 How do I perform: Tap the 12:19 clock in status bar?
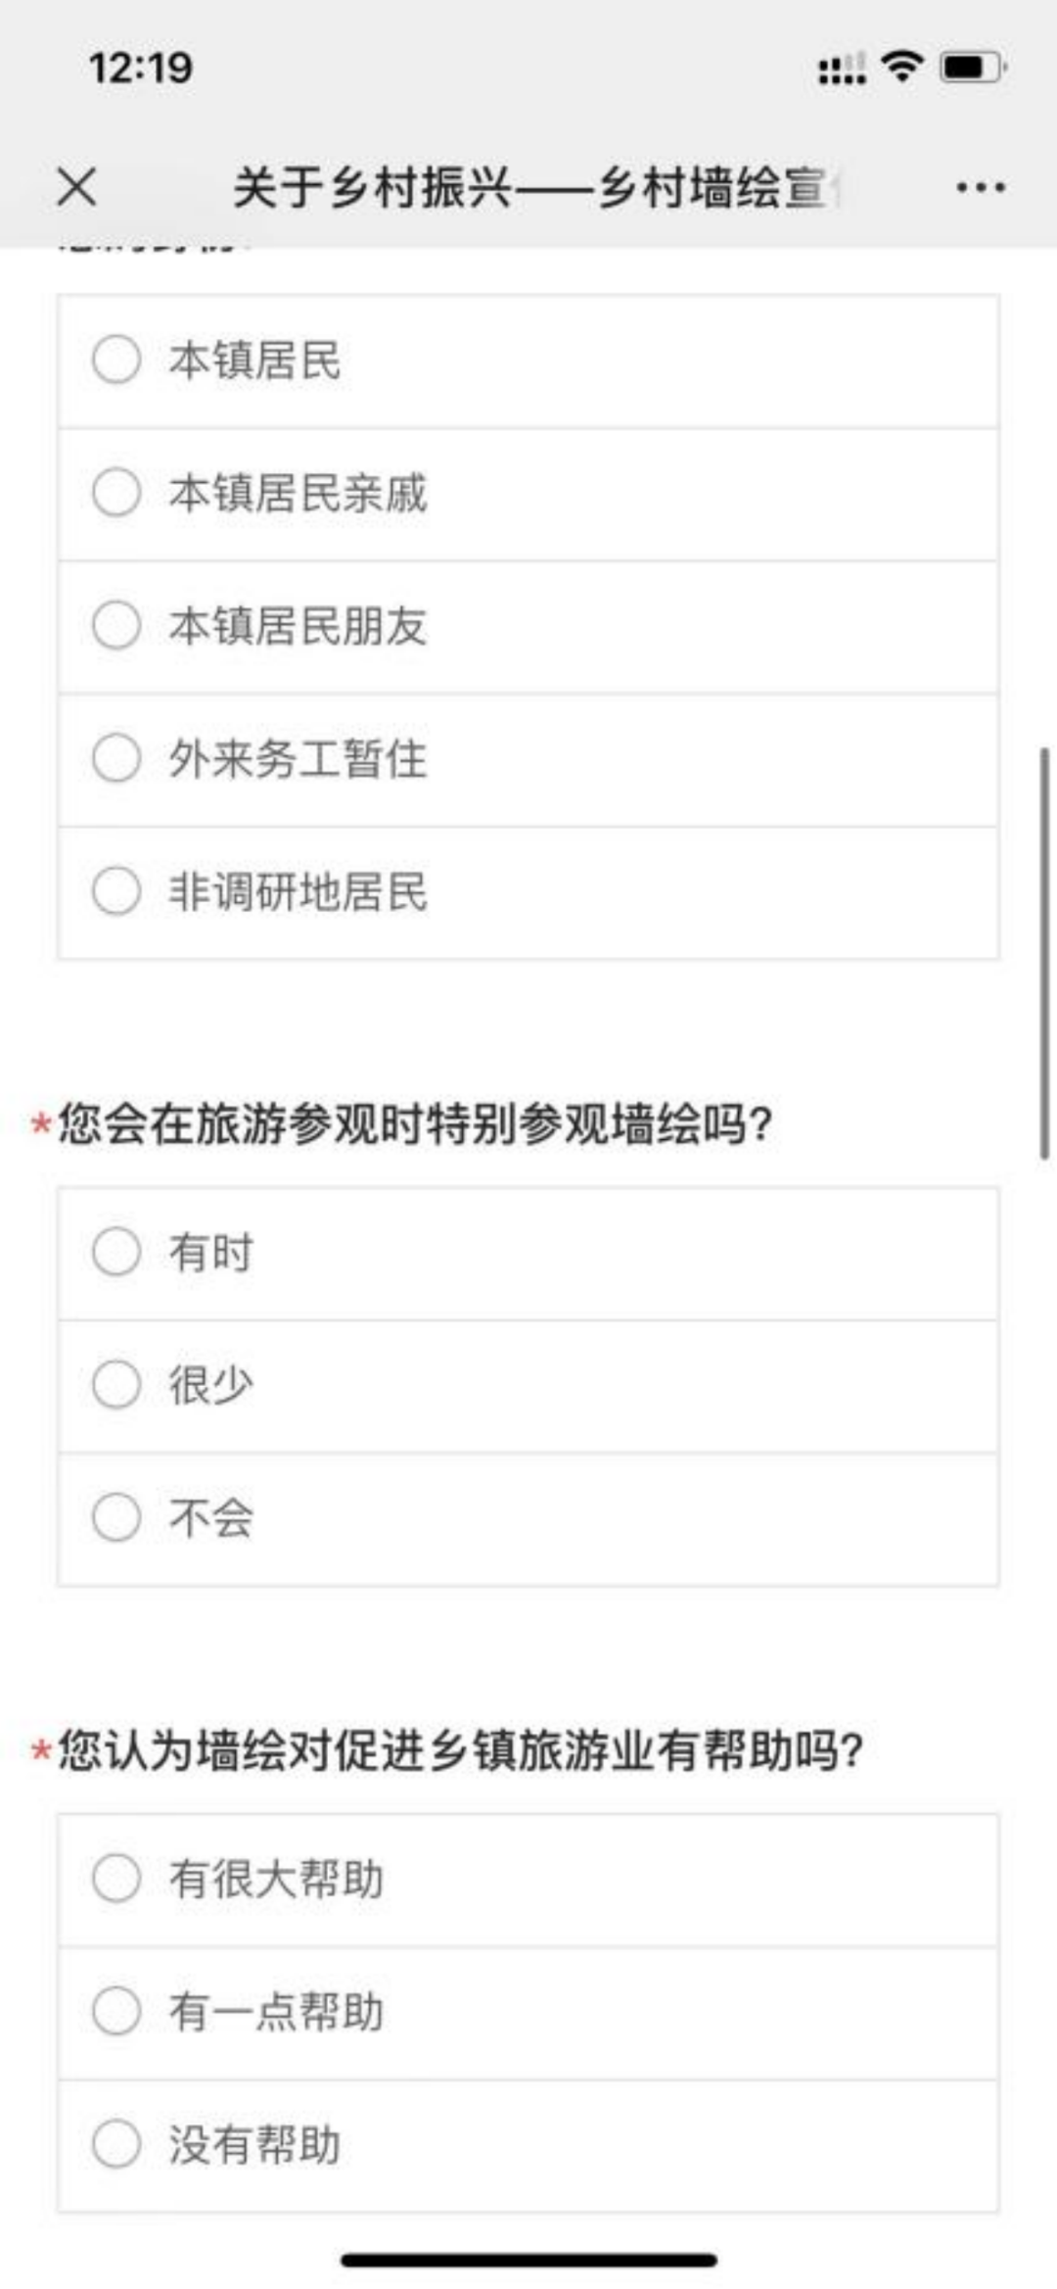(141, 68)
